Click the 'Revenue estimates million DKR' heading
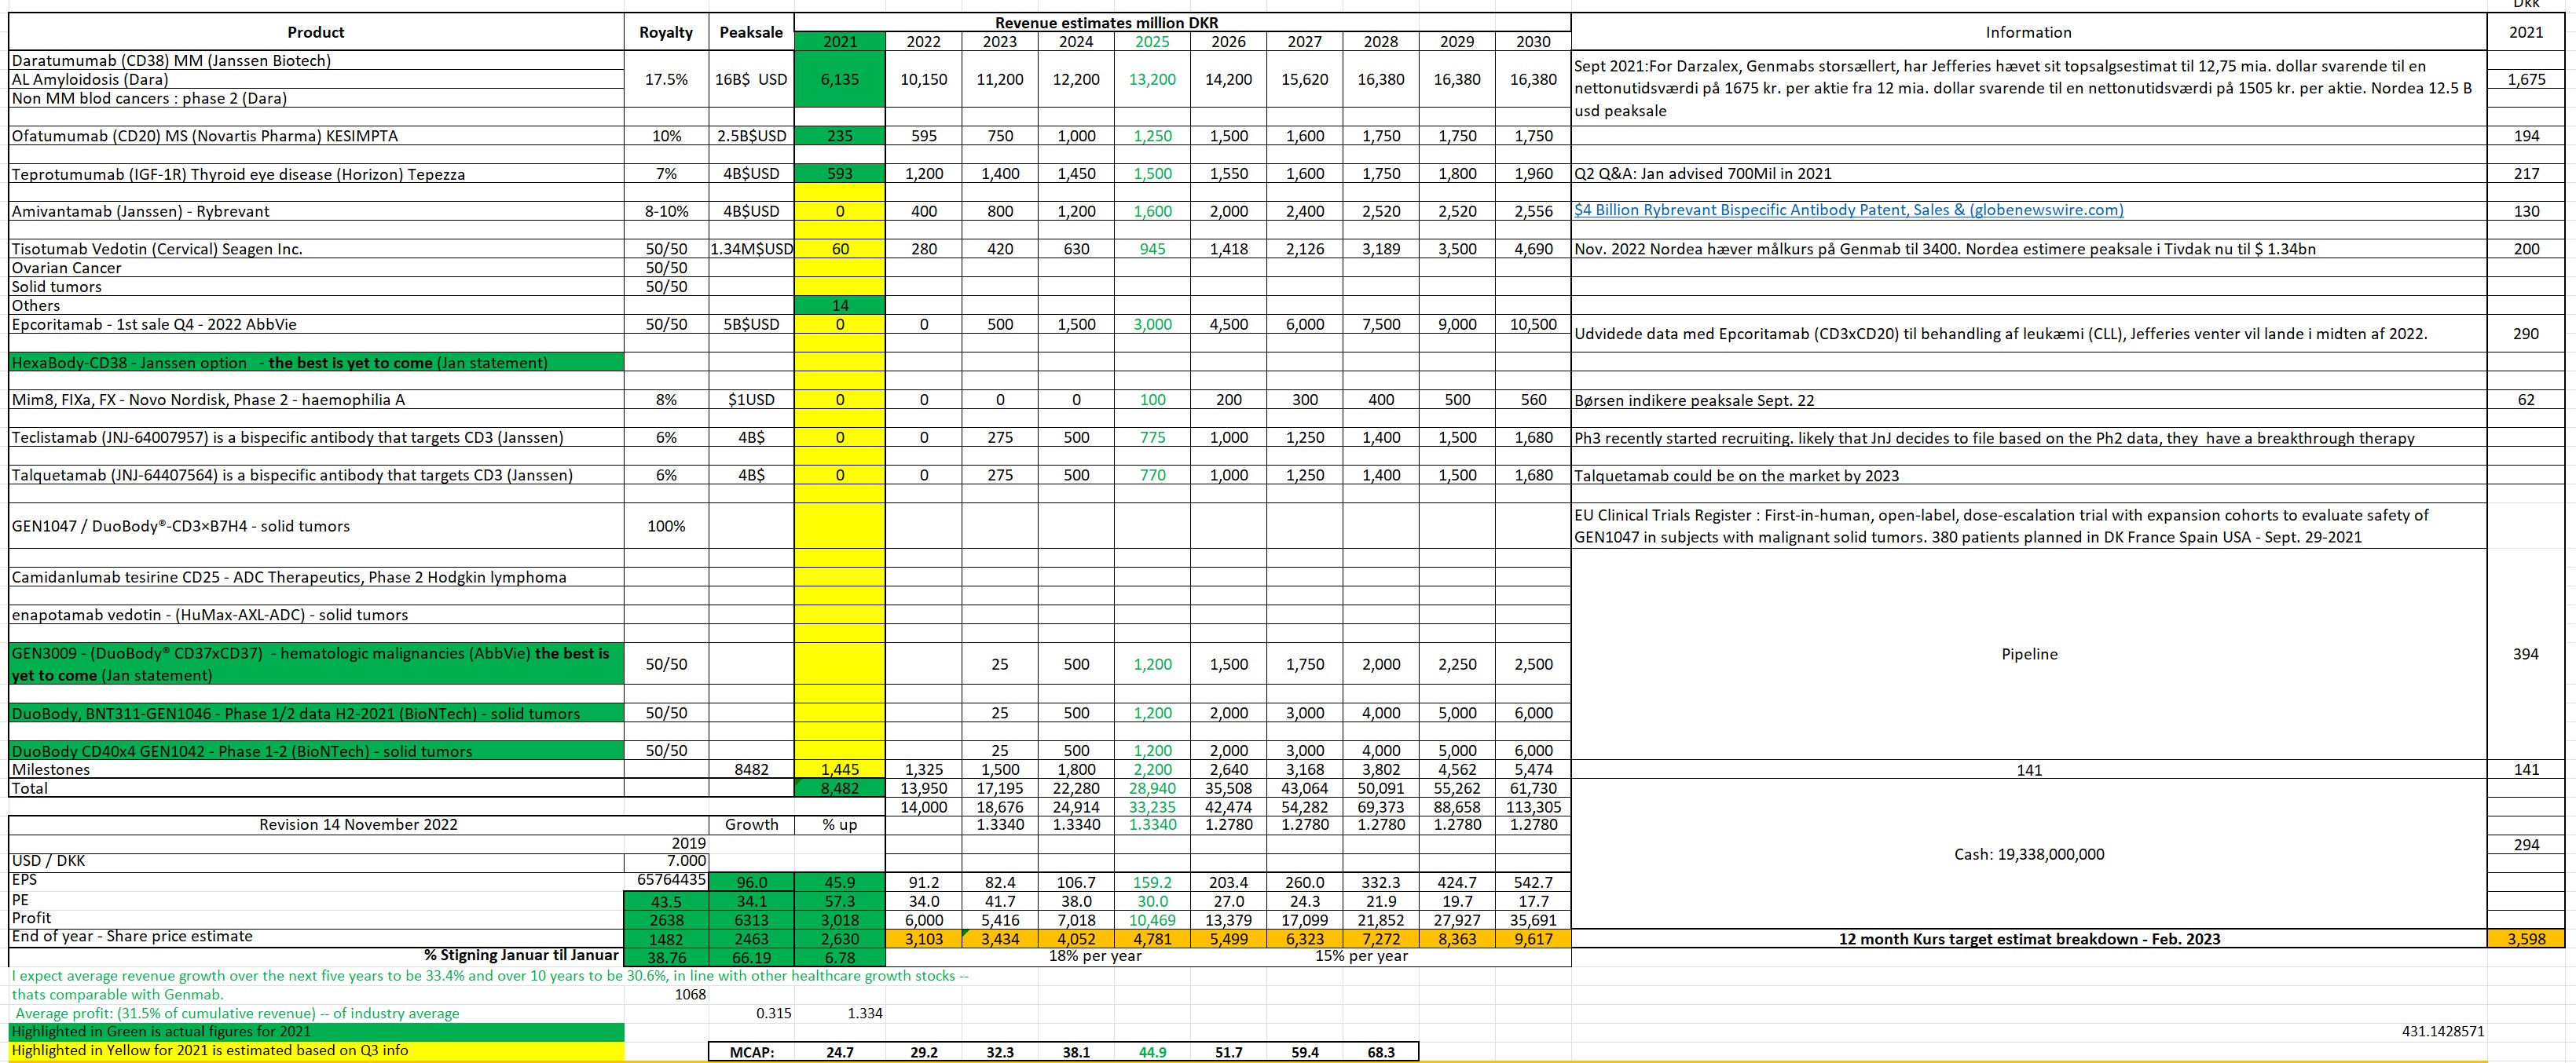The height and width of the screenshot is (1063, 2576). click(1106, 23)
